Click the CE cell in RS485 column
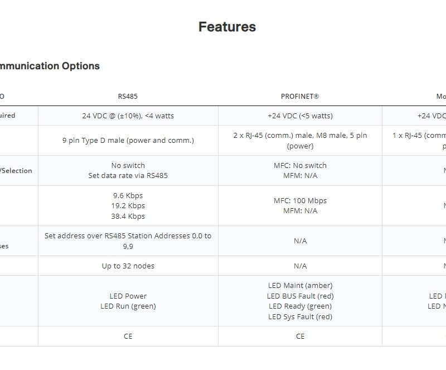446x370 pixels. 128,336
